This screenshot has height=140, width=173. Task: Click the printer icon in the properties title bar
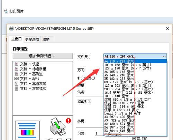click(11, 28)
